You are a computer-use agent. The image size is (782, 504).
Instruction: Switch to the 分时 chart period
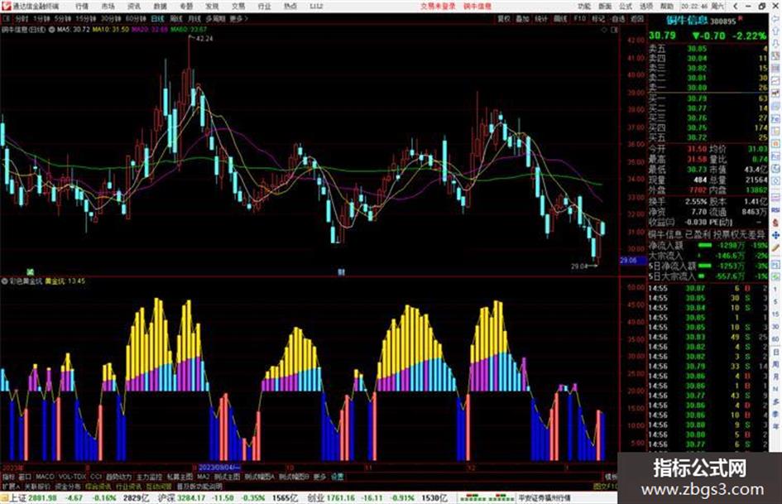[22, 18]
